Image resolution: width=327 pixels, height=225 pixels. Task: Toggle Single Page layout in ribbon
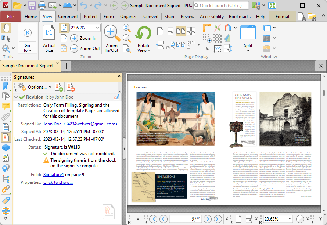(160, 31)
